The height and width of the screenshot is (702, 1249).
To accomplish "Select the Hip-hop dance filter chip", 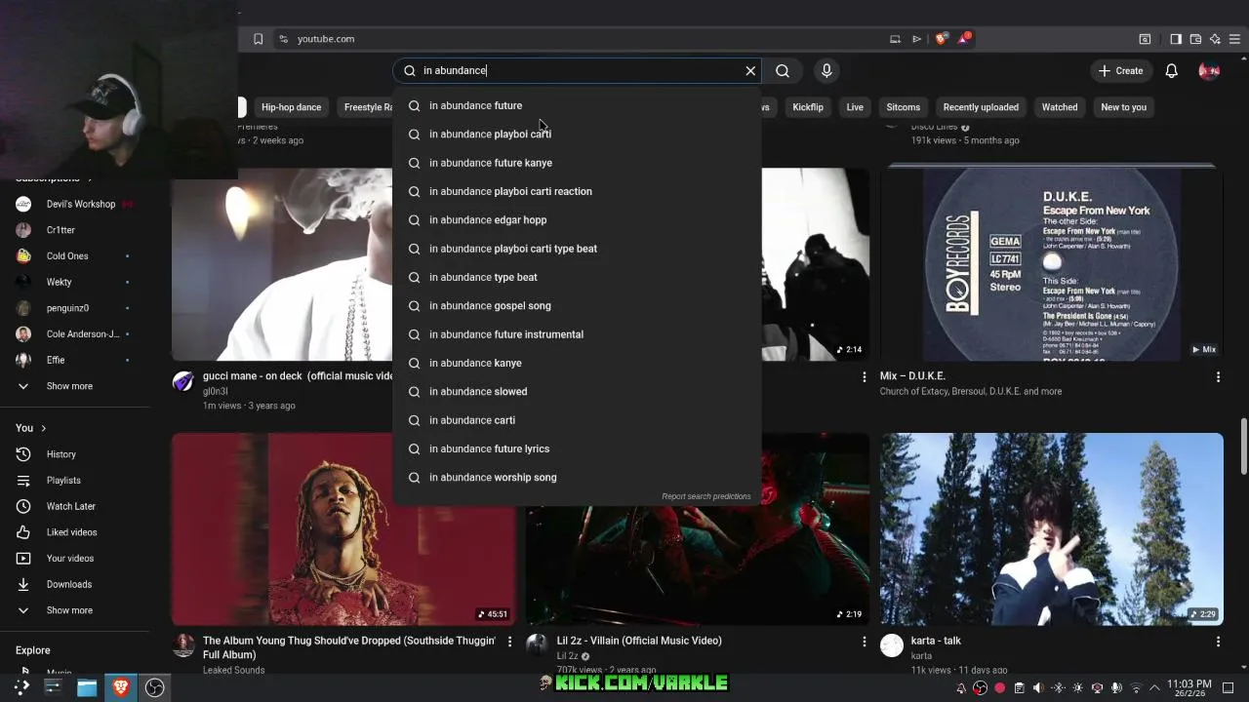I will 291,107.
